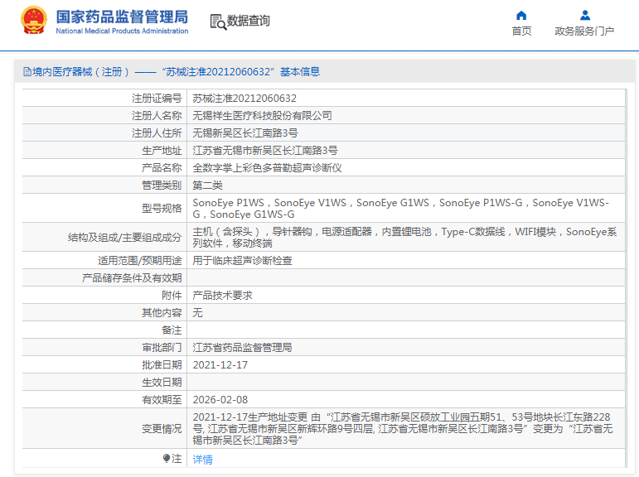Open 政务服务门户 portal link
The width and height of the screenshot is (639, 477).
pyautogui.click(x=584, y=31)
